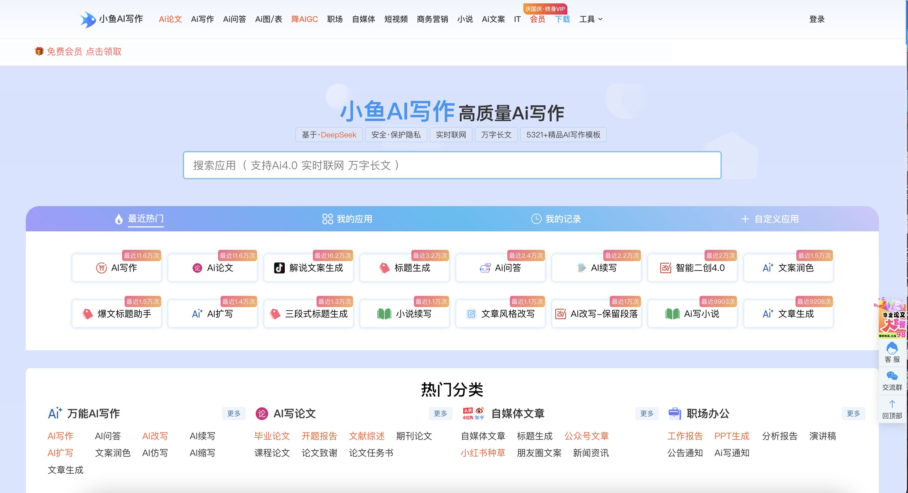Launch the Ai问答 robot icon app

(500, 268)
